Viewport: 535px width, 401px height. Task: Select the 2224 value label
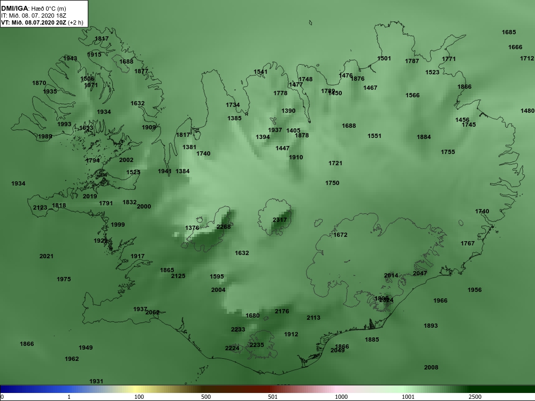[x=232, y=348]
